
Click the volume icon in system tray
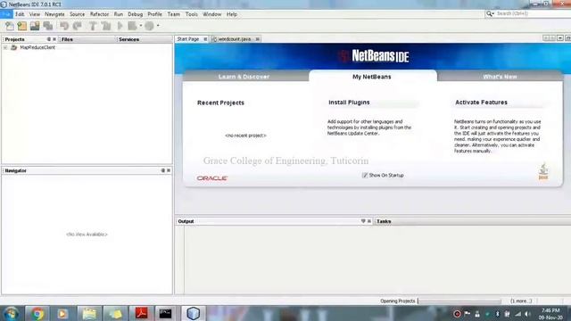click(527, 314)
